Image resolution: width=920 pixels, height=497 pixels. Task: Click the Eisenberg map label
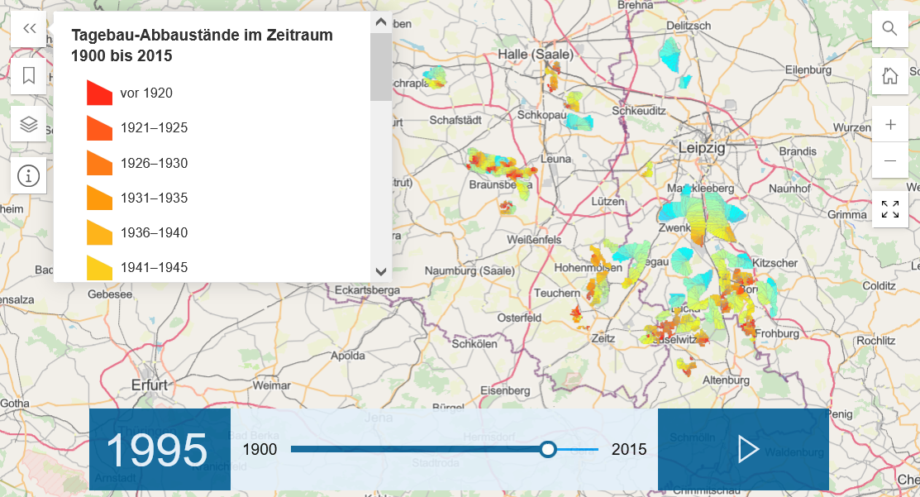[x=505, y=390]
